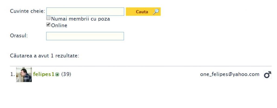Open felipes1 profile photo thumbnail
The width and height of the screenshot is (277, 108).
coord(24,74)
